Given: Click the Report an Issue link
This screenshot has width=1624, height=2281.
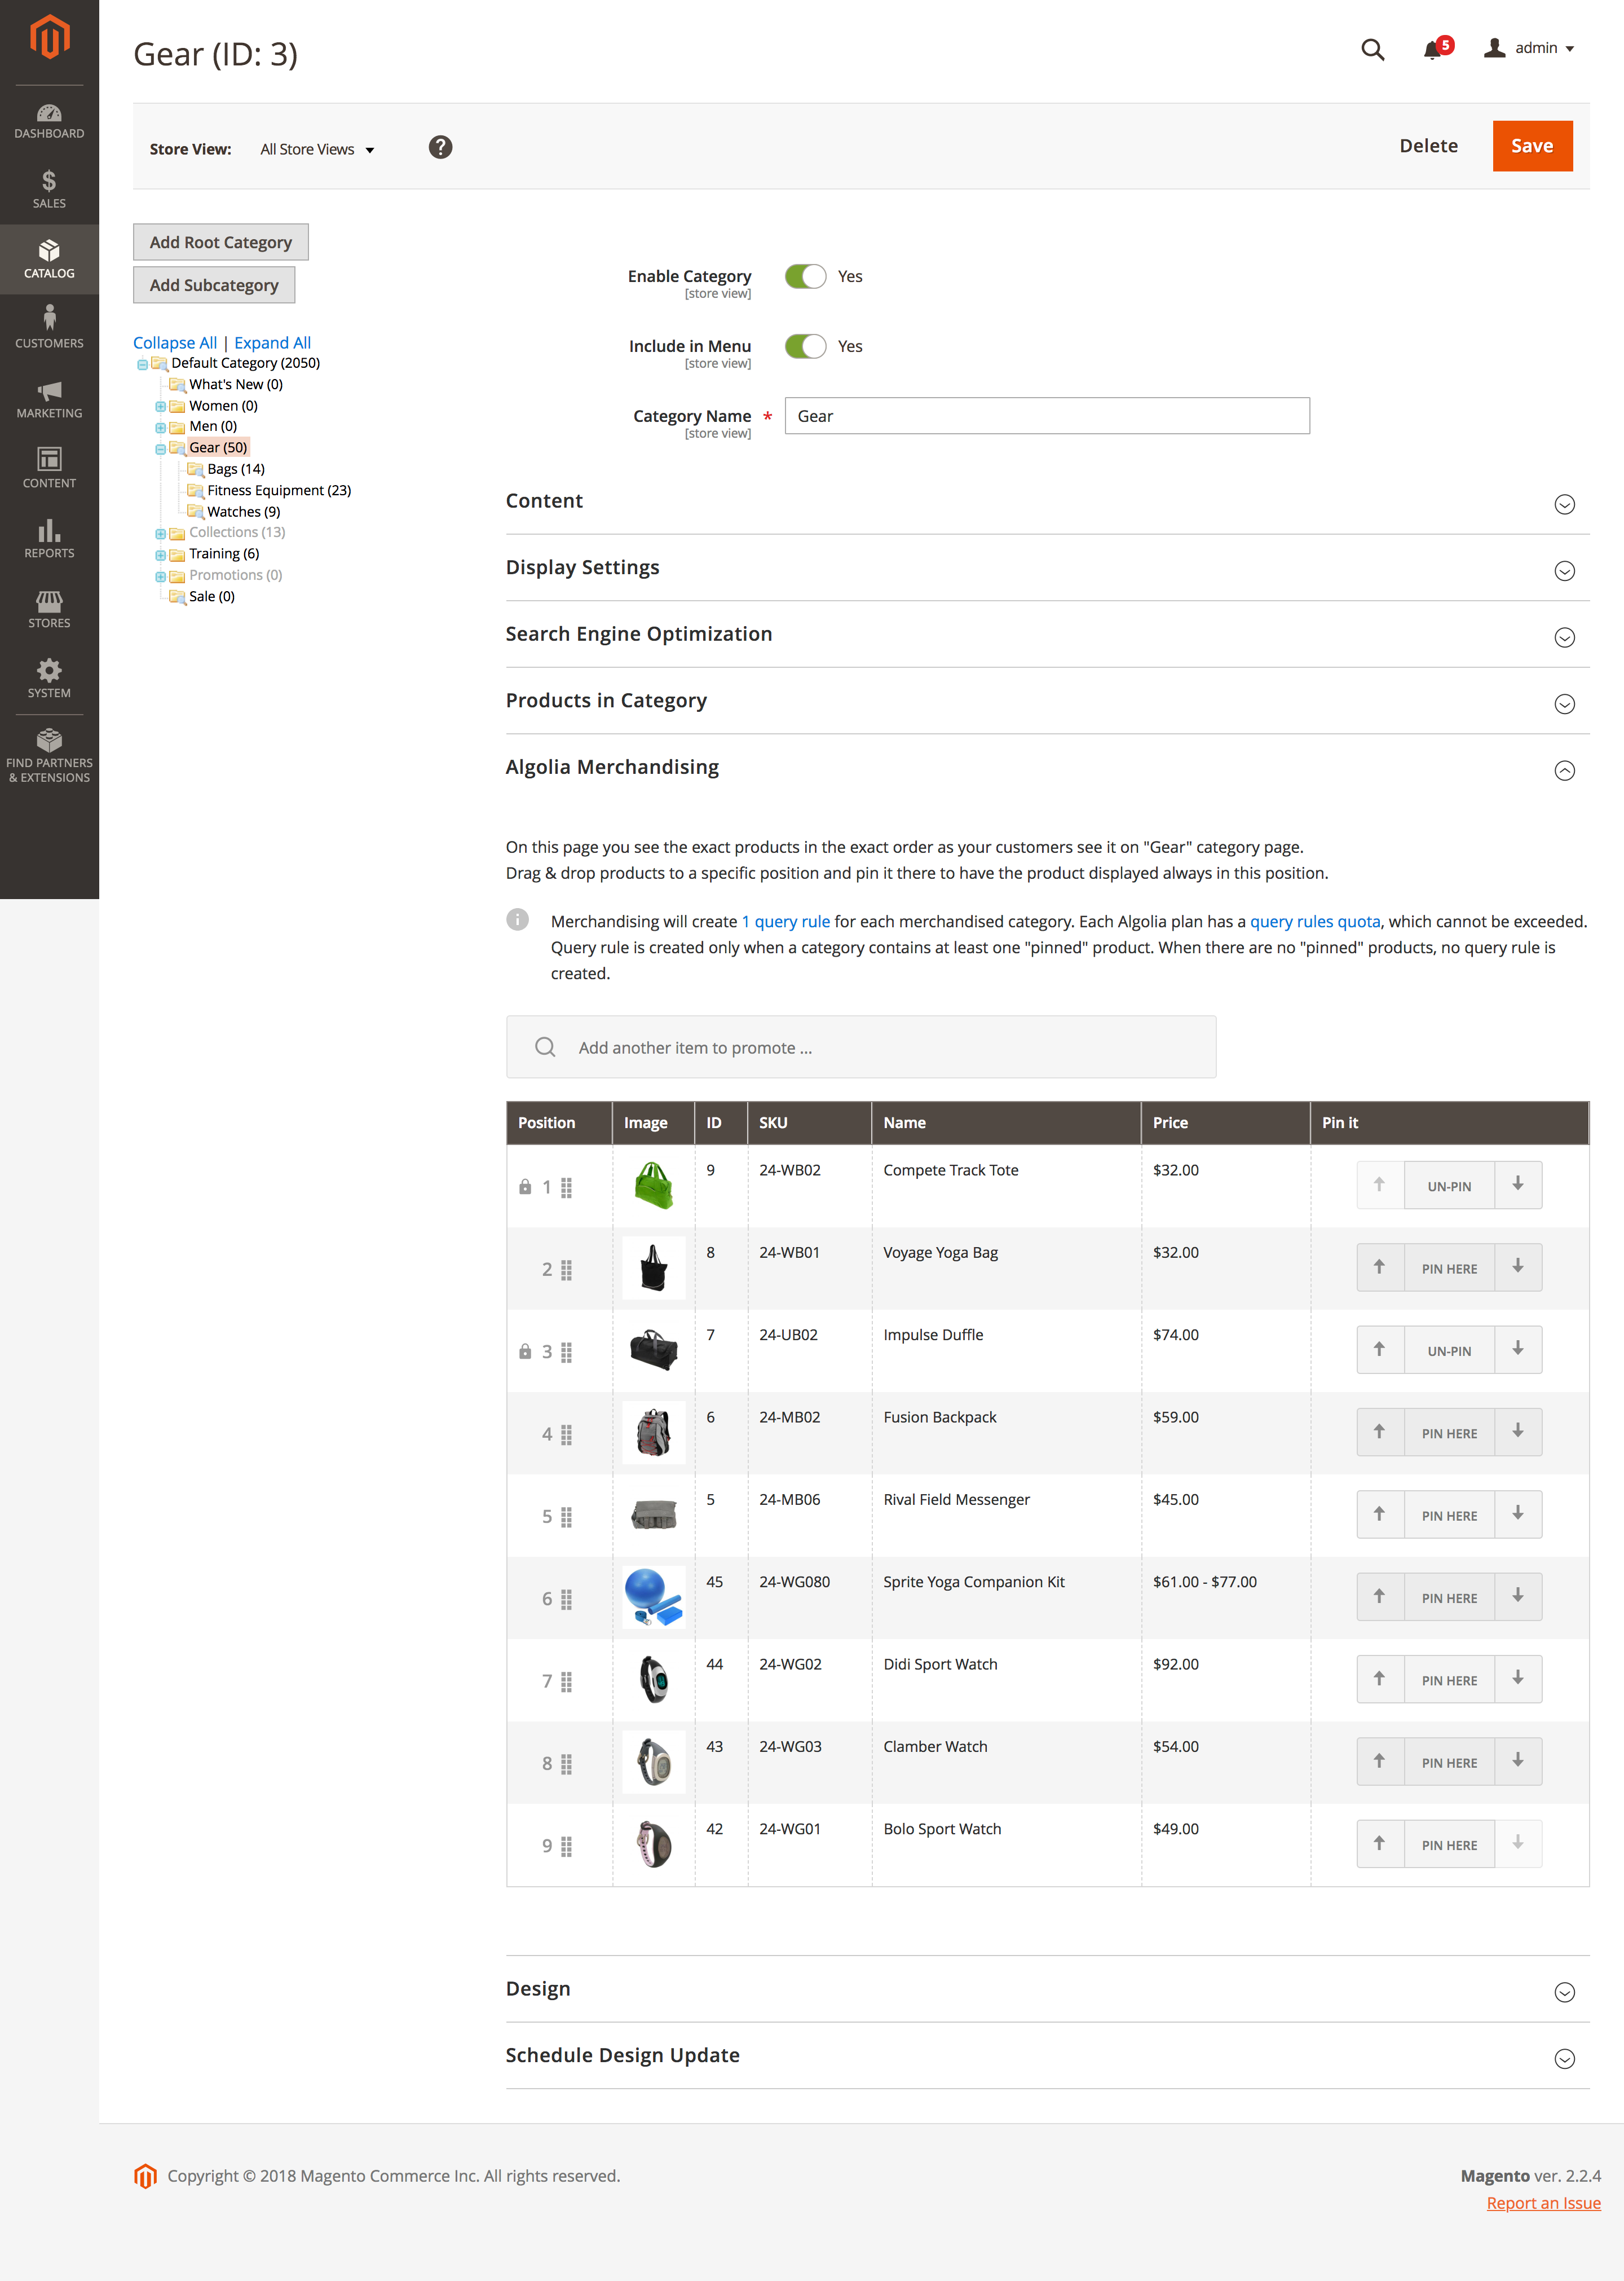Looking at the screenshot, I should (1543, 2202).
